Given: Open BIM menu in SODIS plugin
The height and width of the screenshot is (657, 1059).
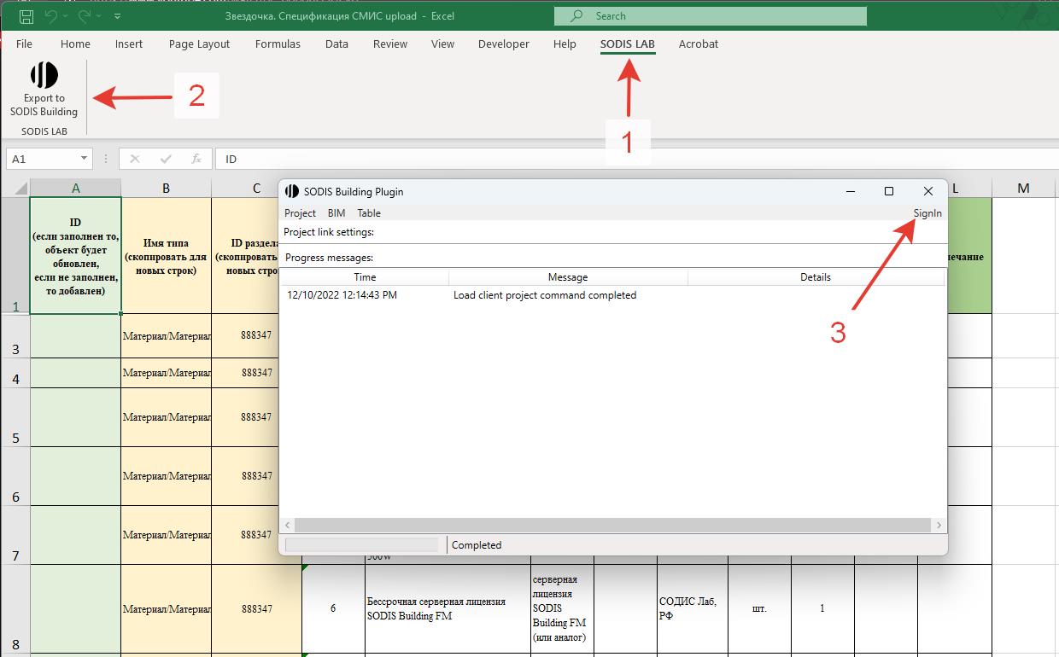Looking at the screenshot, I should coord(336,213).
